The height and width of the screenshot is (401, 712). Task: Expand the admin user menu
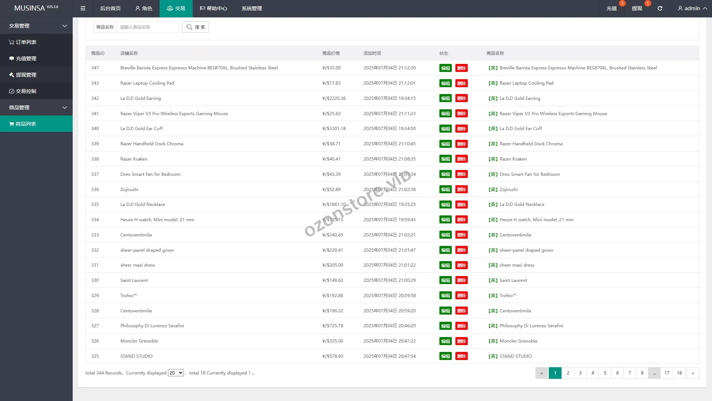(692, 8)
